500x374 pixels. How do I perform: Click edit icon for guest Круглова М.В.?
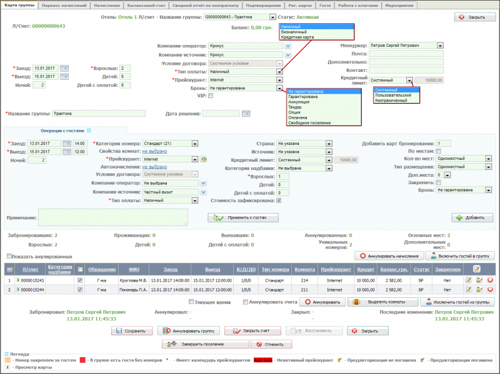469,280
